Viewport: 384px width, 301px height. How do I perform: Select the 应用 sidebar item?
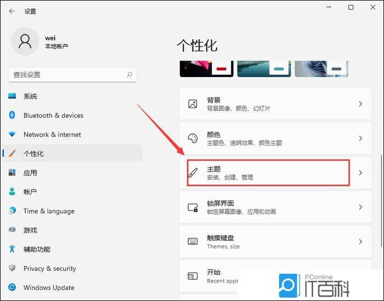click(73, 173)
